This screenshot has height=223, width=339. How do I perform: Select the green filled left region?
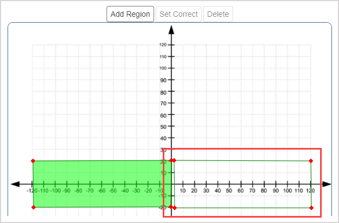102,184
